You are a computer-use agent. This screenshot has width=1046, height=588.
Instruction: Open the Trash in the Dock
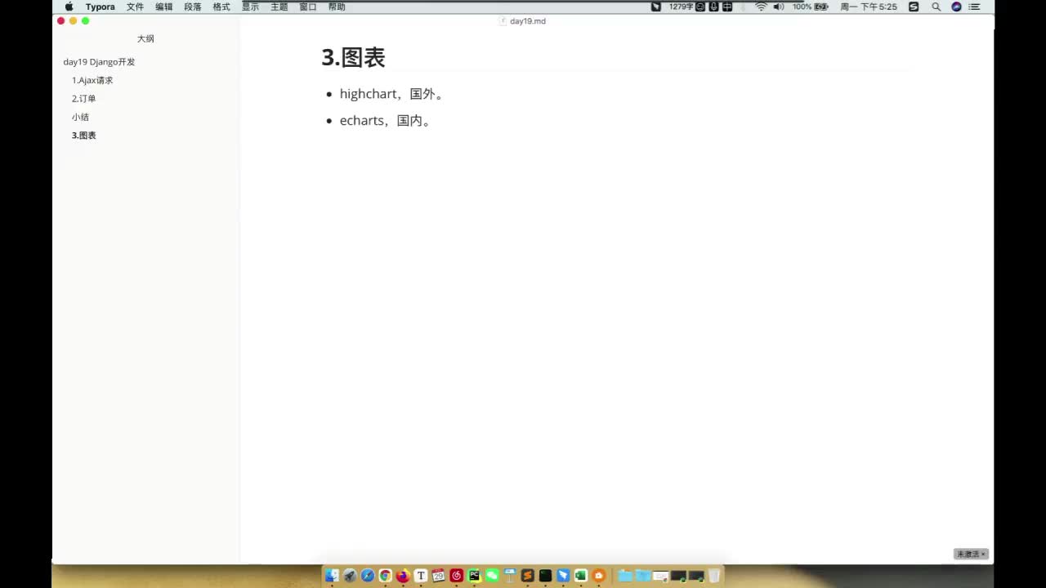click(714, 576)
